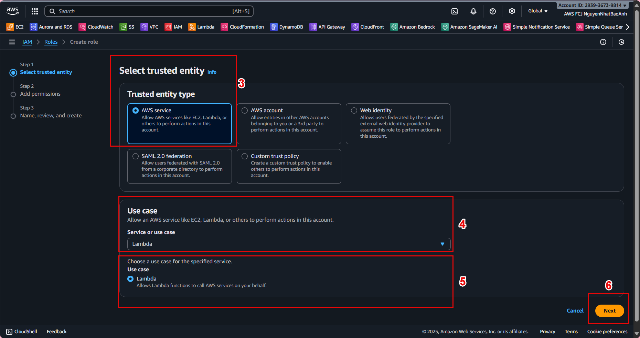Screen dimensions: 640x338
Task: Open the services grid menu
Action: [35, 11]
